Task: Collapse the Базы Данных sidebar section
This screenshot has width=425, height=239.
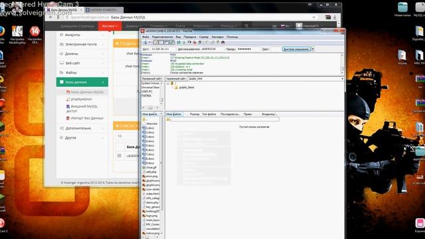Action: pyautogui.click(x=82, y=82)
